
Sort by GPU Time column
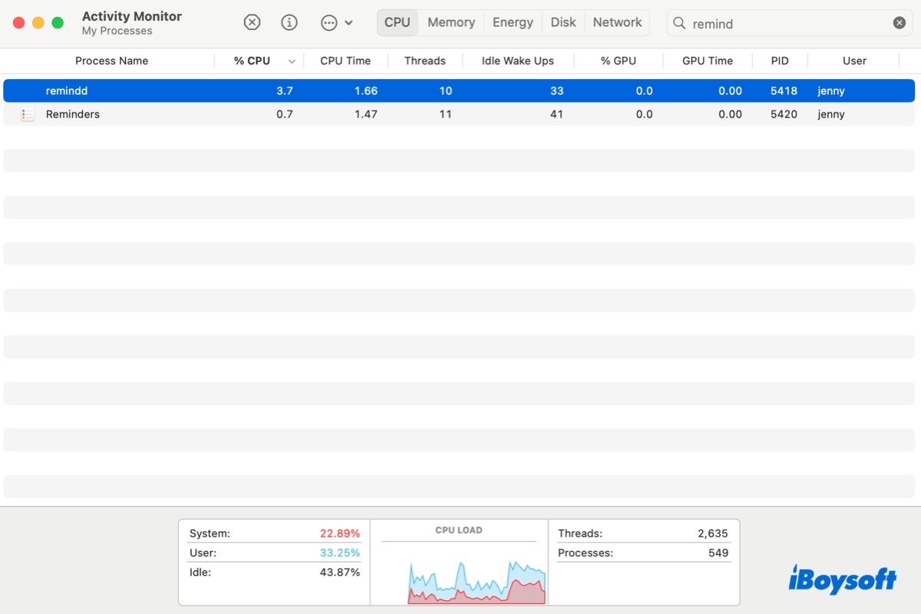(708, 61)
